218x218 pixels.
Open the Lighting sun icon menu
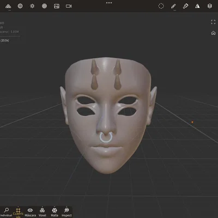pos(32,6)
